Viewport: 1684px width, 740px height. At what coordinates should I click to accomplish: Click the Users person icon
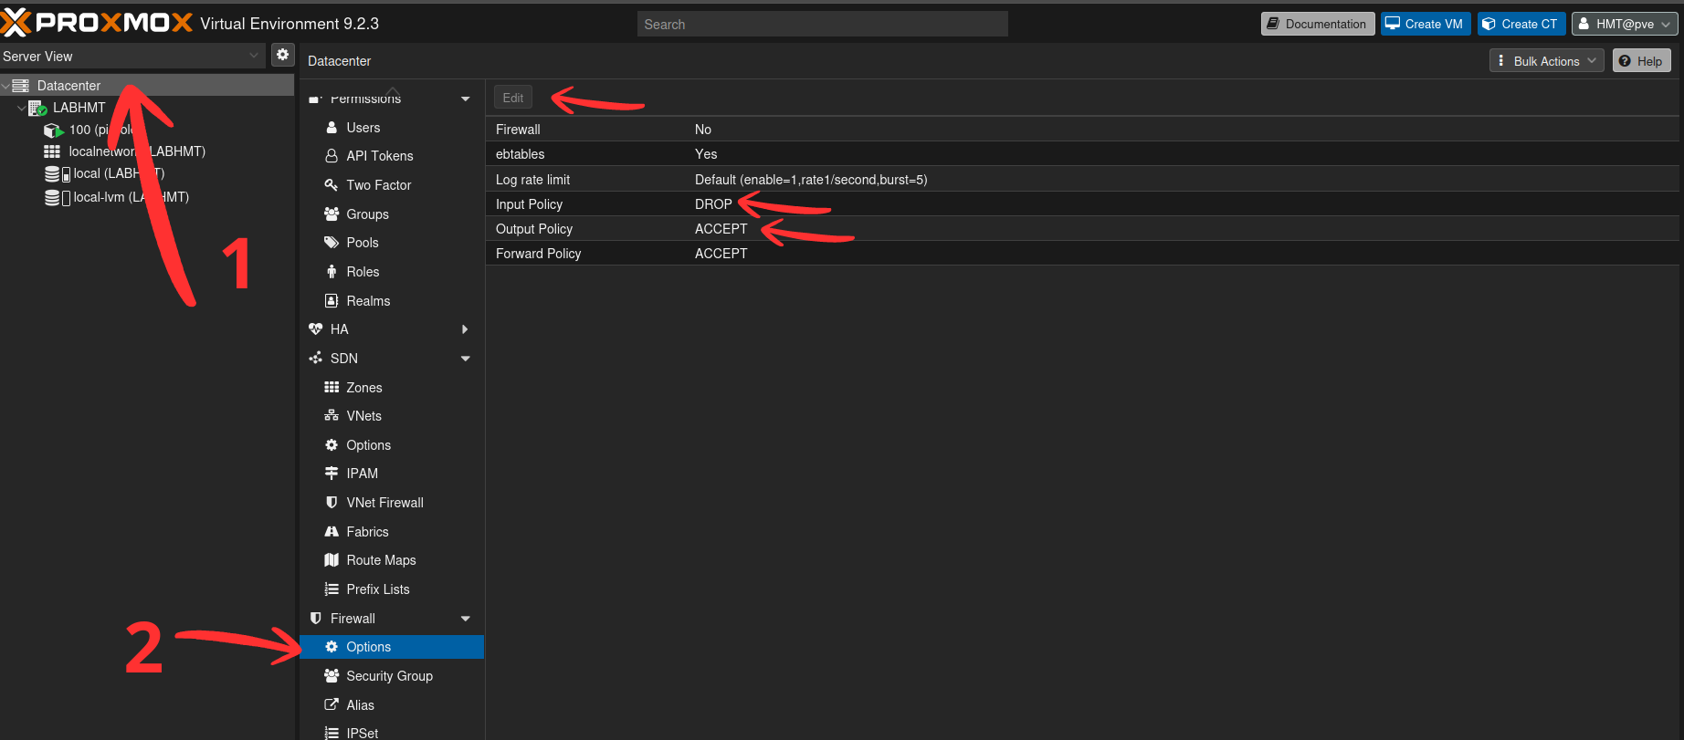332,128
